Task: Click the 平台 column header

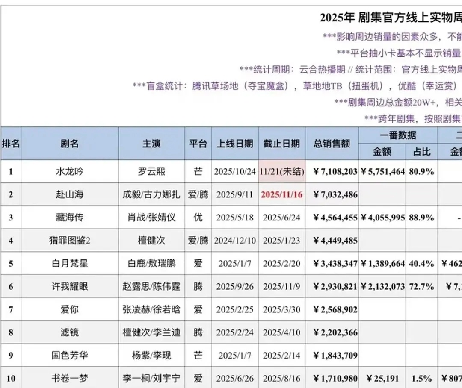Action: tap(198, 144)
